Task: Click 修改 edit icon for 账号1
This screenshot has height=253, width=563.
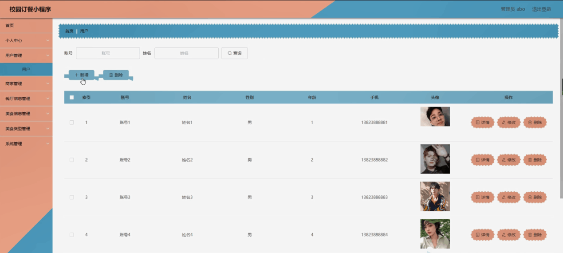Action: [x=504, y=123]
